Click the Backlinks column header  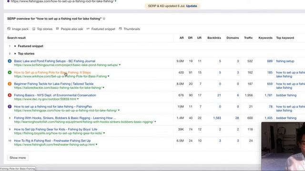[x=214, y=38]
